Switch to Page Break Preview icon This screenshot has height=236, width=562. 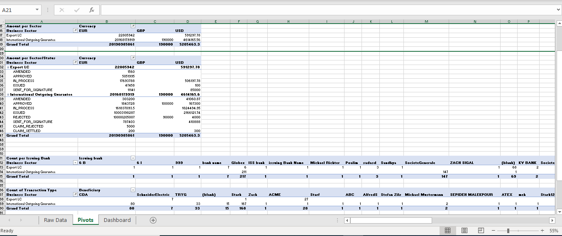pyautogui.click(x=481, y=231)
